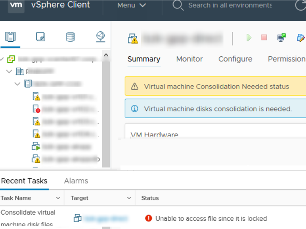Click scroll up arrow in inventory tree

(x=106, y=55)
